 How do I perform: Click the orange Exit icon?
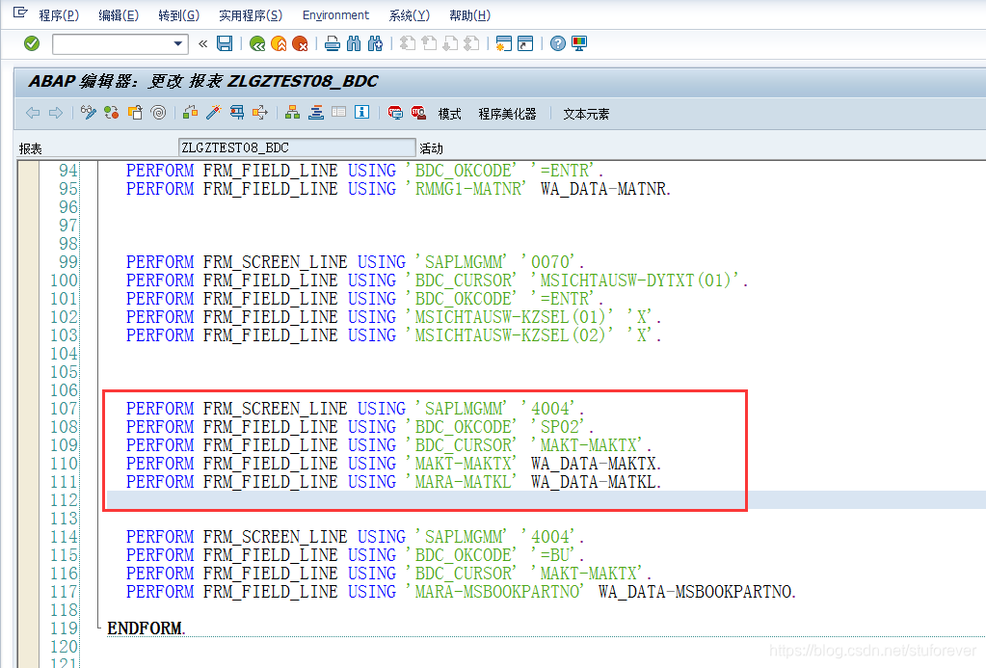[x=279, y=43]
